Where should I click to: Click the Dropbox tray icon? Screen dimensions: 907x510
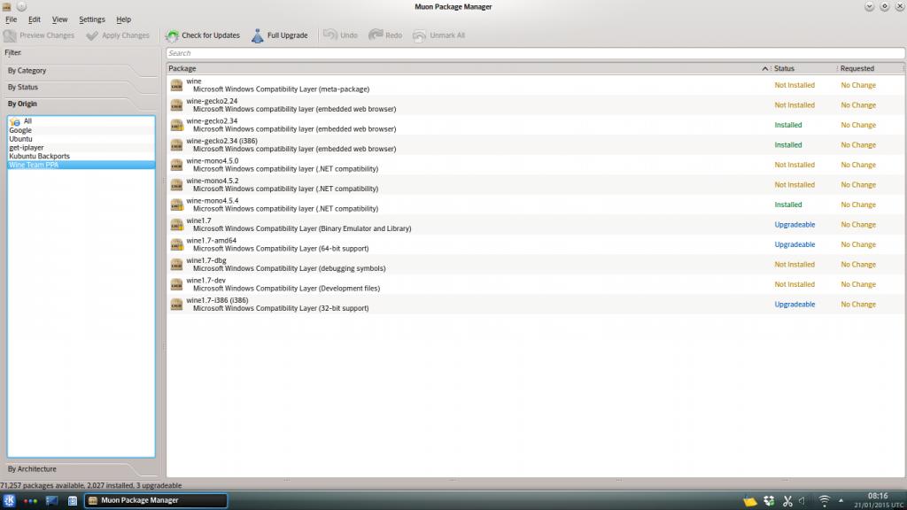tap(769, 501)
